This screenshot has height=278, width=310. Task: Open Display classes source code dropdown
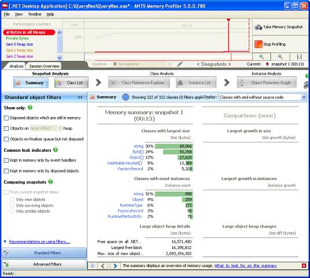tap(263, 97)
